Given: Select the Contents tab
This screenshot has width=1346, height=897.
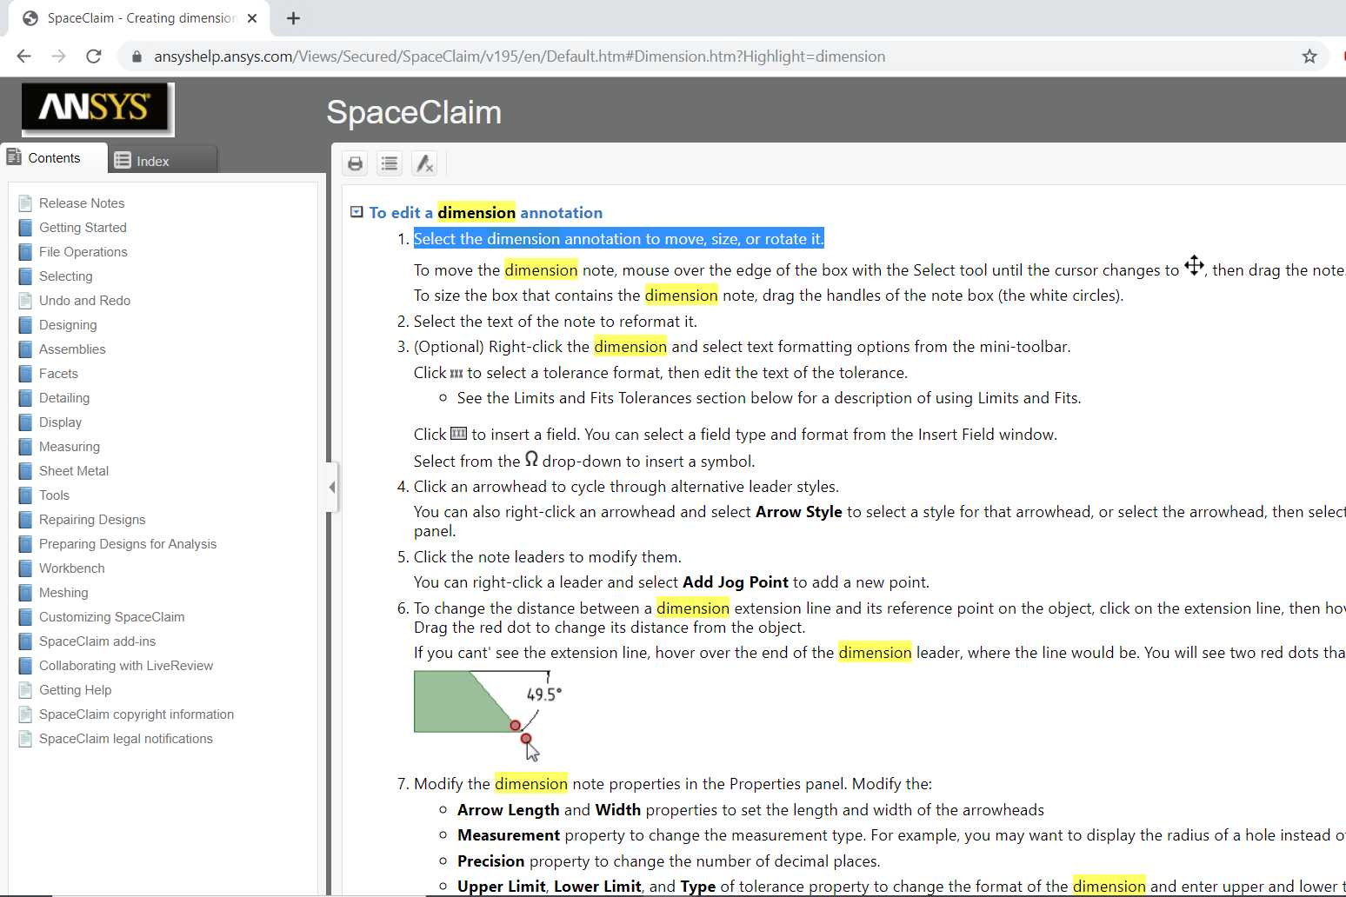Looking at the screenshot, I should pyautogui.click(x=54, y=158).
